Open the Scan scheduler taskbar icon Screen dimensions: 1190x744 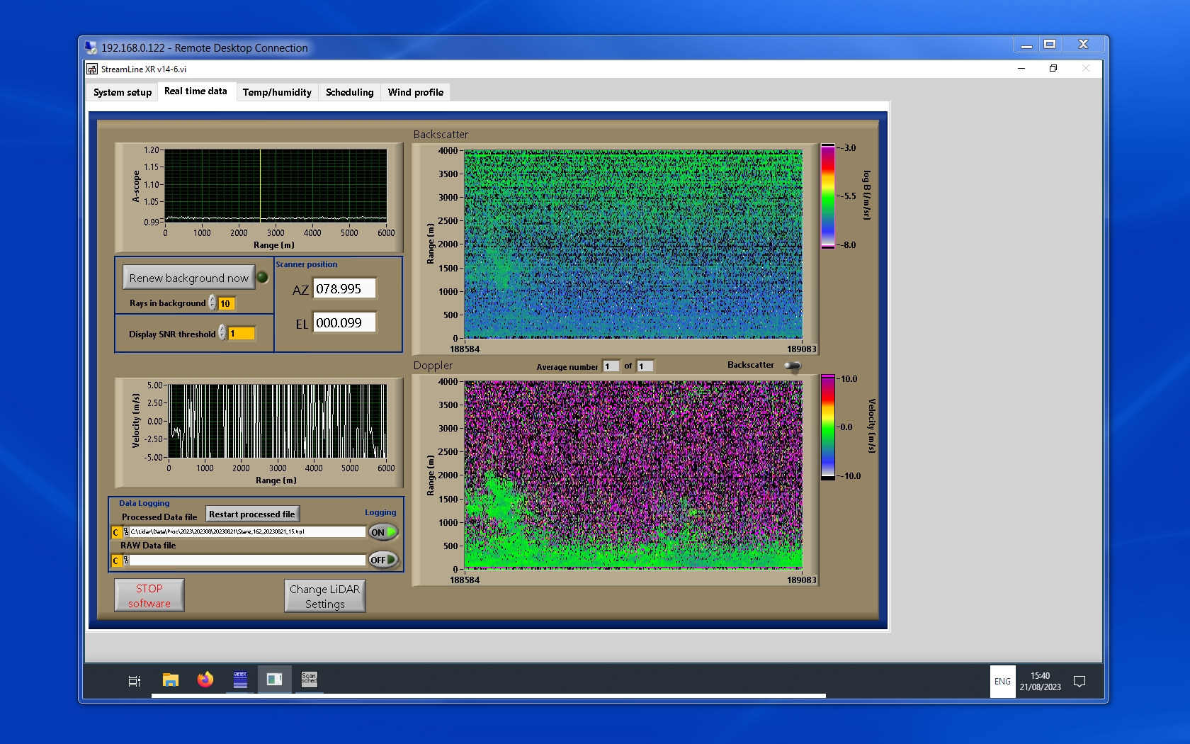309,680
